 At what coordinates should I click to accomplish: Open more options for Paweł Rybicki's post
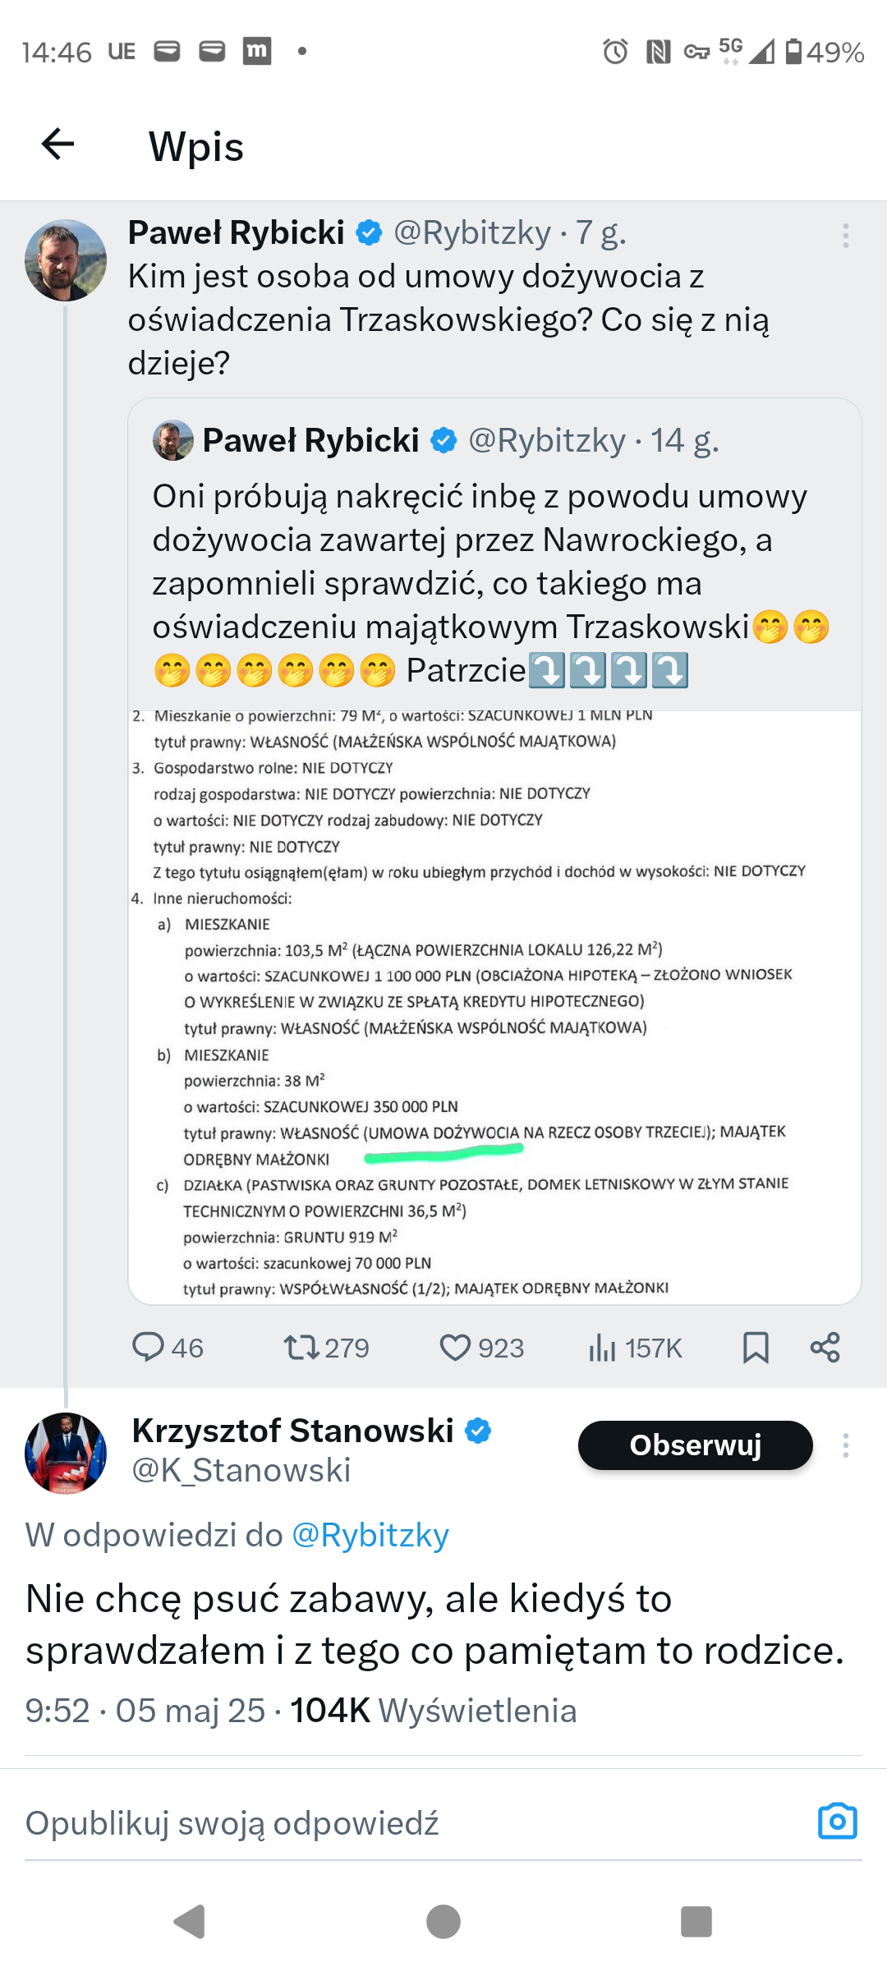[x=845, y=237]
